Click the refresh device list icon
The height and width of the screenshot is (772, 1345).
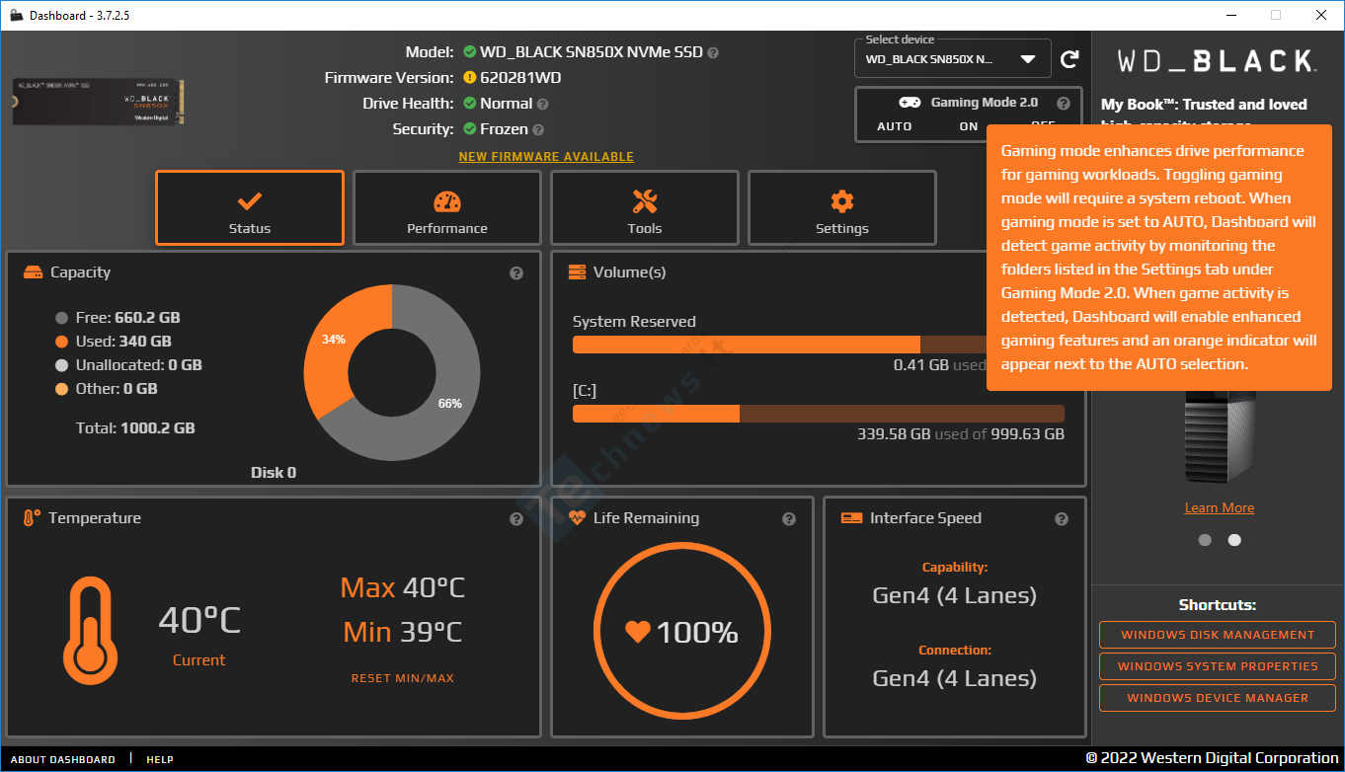[1069, 59]
